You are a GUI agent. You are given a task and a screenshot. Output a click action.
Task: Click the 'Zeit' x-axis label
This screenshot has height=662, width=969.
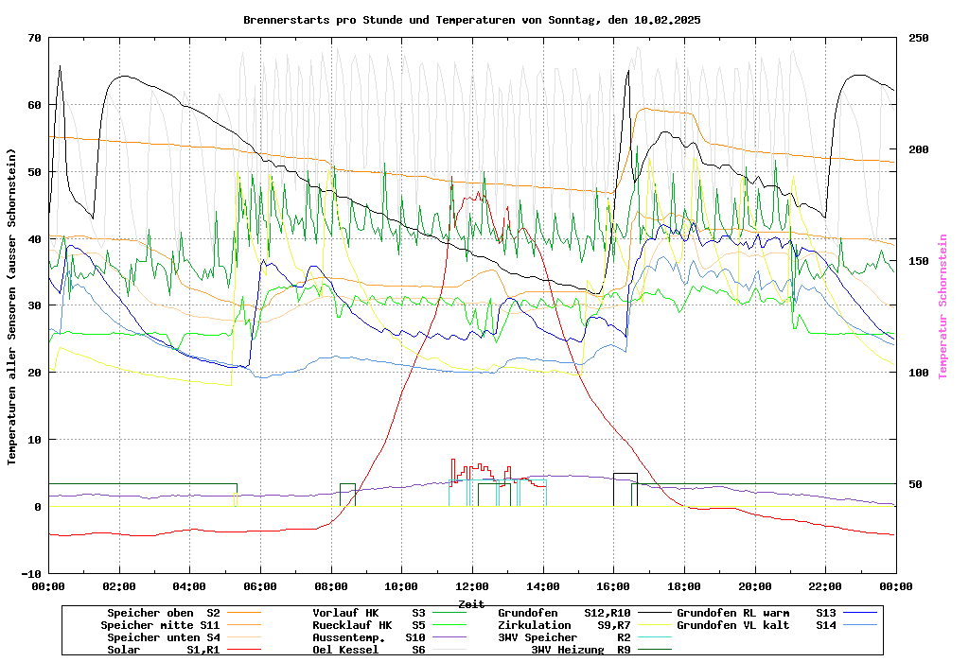pyautogui.click(x=471, y=603)
